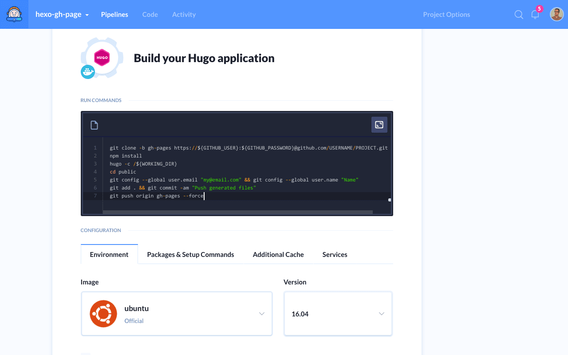The height and width of the screenshot is (355, 568).
Task: Click the notification count badge 5
Action: (x=540, y=8)
